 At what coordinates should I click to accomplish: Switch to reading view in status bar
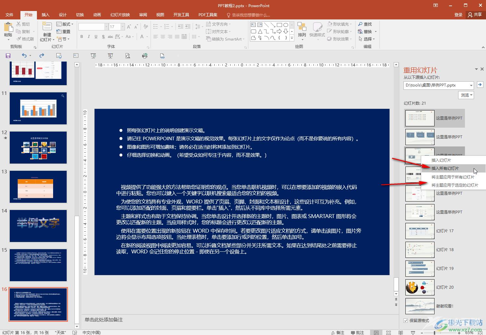point(401,332)
